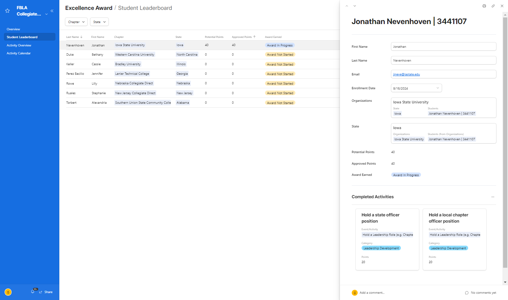
Task: Open Hold a state officer position card
Action: point(387,239)
